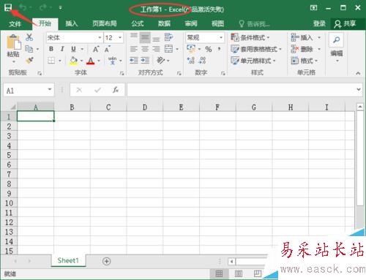Toggle center text alignment
366x280 pixels.
coord(145,49)
